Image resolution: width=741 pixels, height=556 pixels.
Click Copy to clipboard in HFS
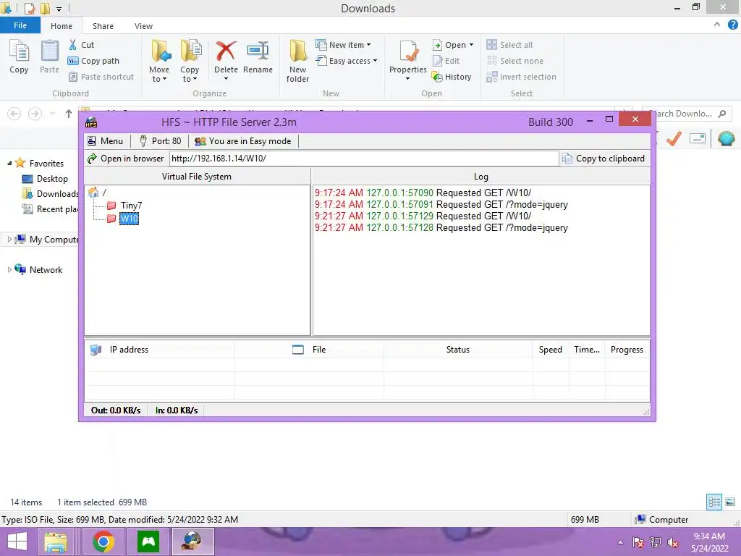(x=604, y=159)
